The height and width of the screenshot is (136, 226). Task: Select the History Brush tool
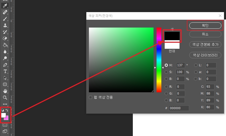[x=5, y=32]
